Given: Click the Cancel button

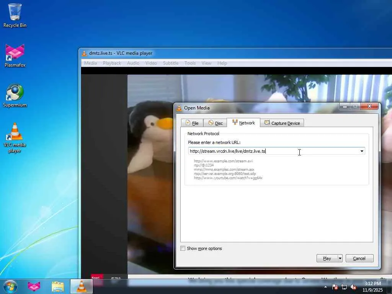Looking at the screenshot, I should coord(359,258).
